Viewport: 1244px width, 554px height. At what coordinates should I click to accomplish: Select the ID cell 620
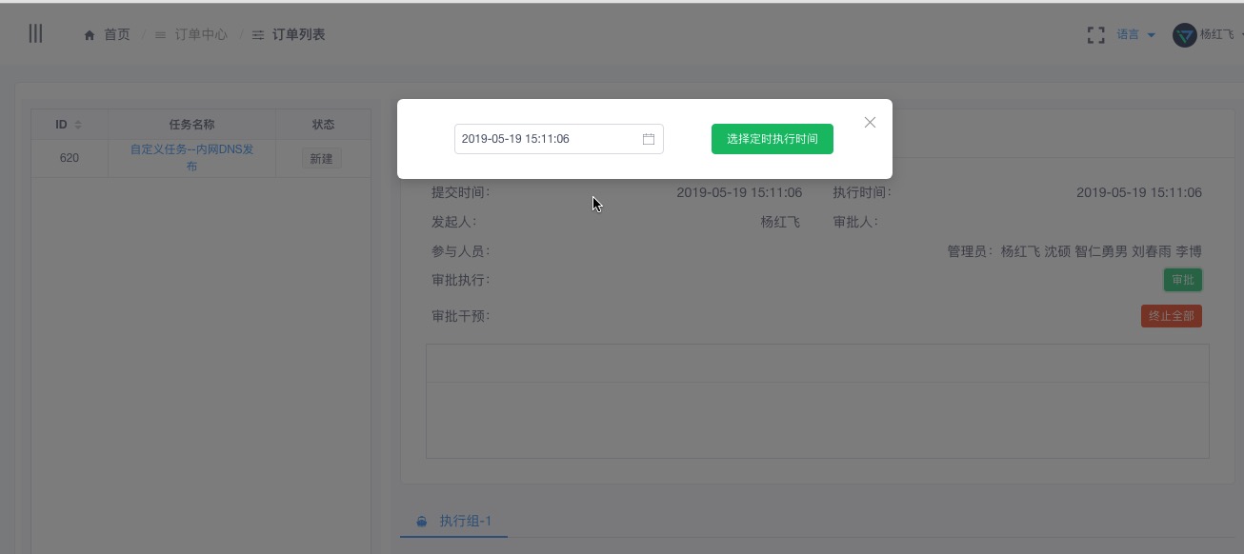(70, 158)
